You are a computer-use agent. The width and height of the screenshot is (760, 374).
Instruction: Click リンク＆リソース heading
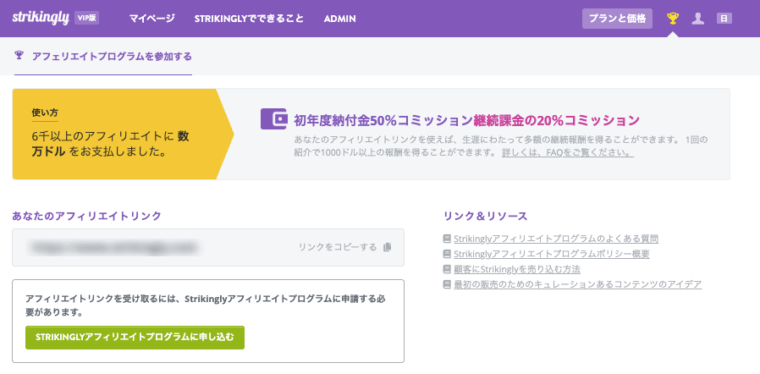(485, 216)
